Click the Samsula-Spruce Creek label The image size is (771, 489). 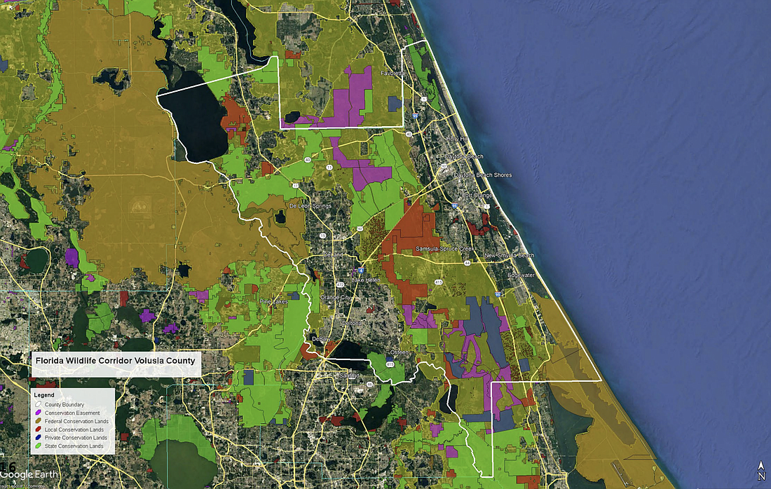tap(446, 249)
